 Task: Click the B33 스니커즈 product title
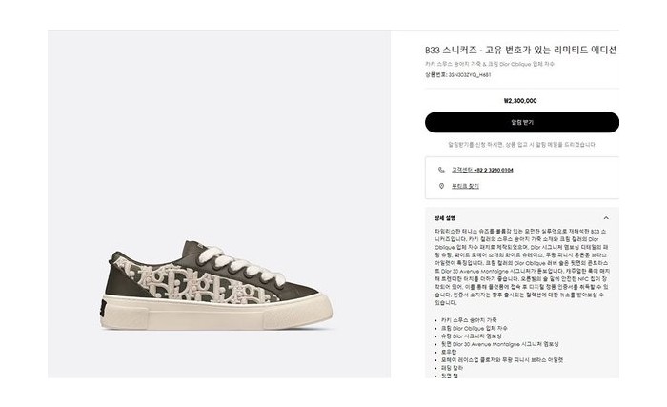(x=520, y=51)
